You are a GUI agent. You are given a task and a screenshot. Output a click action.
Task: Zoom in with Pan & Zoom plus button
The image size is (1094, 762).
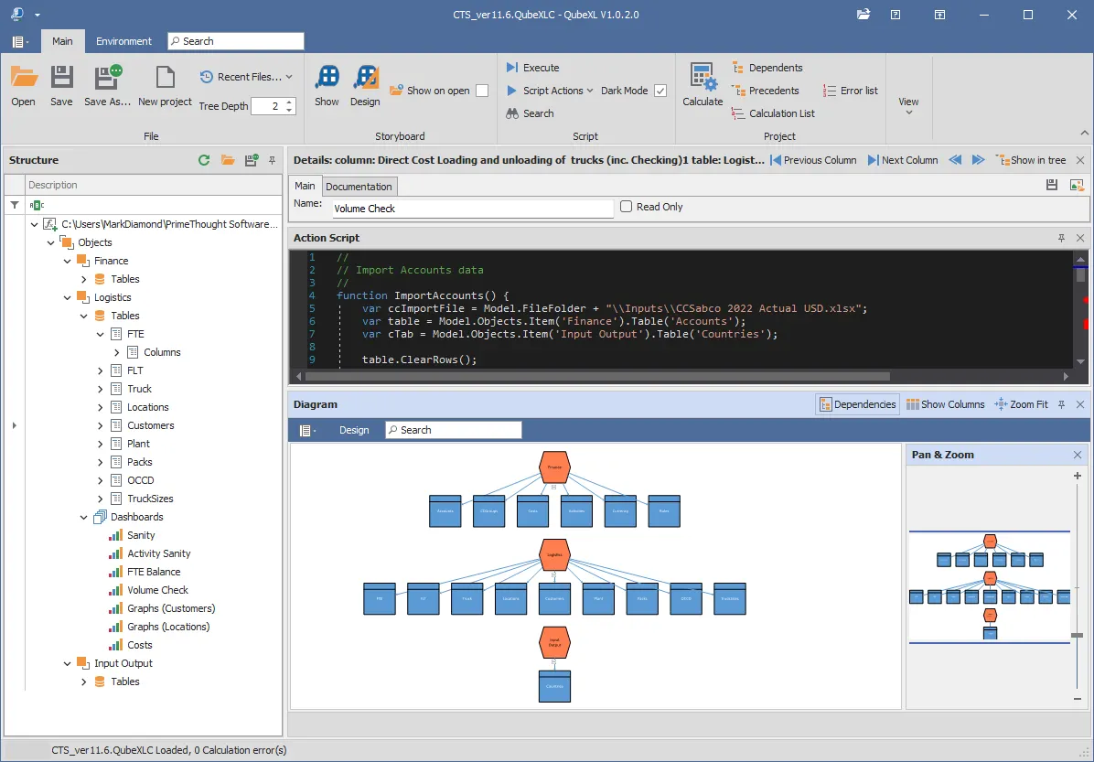click(x=1078, y=476)
